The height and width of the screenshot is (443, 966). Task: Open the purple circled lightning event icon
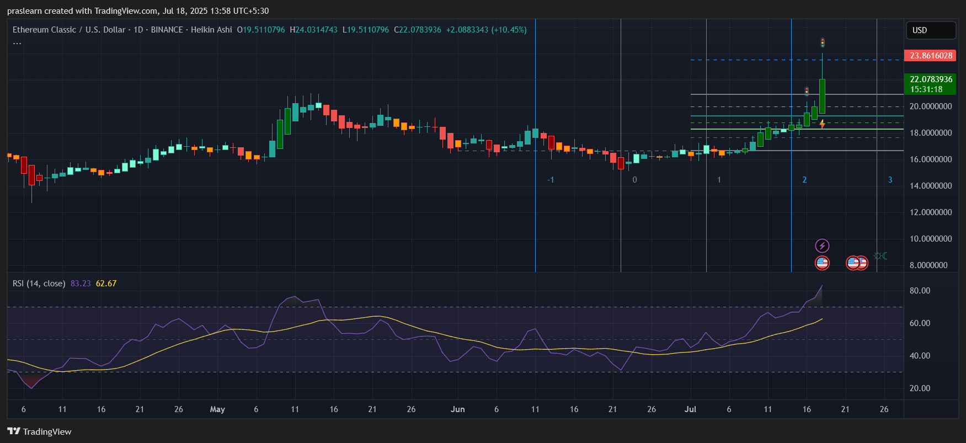tap(822, 245)
